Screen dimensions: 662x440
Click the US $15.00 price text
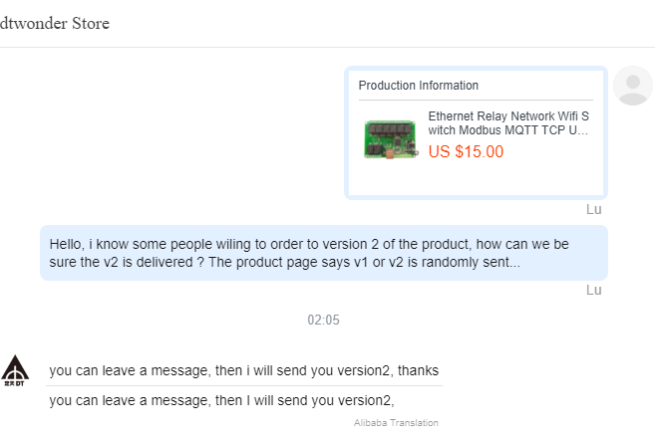466,151
